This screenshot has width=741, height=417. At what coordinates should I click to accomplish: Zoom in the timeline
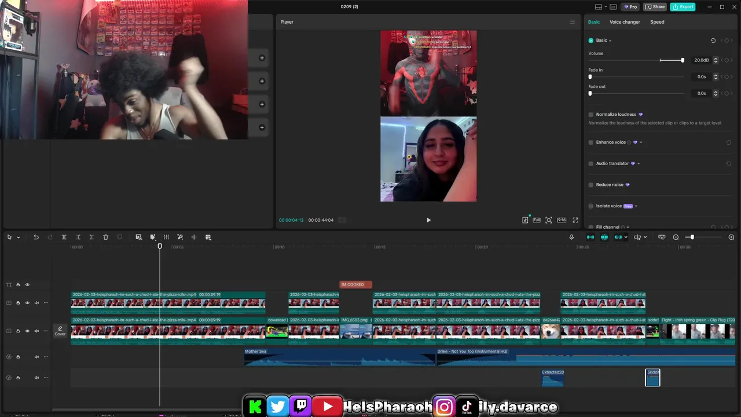(x=731, y=237)
